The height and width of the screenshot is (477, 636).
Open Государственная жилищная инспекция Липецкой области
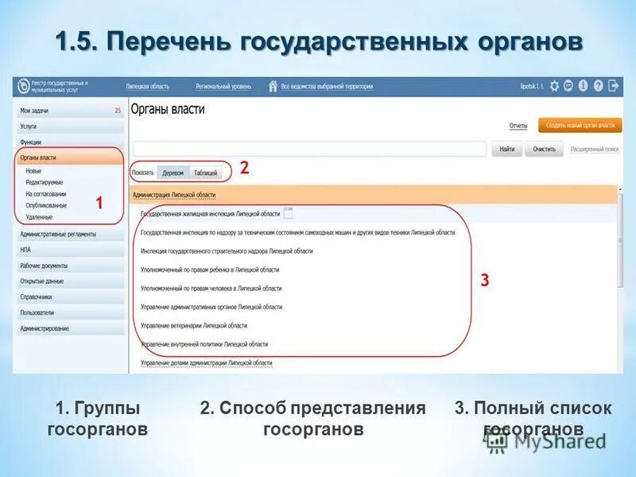coord(210,214)
